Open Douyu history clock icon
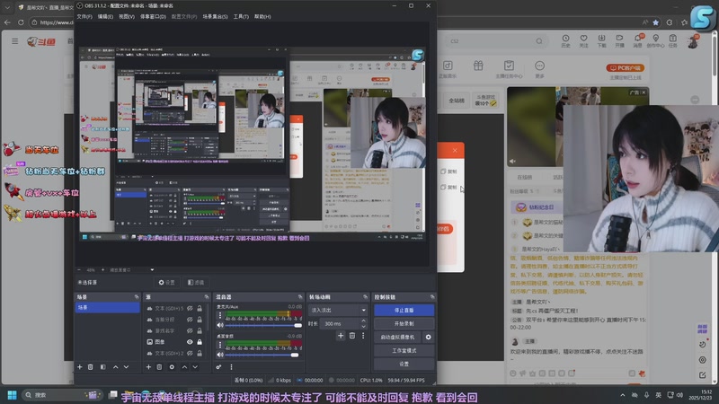The image size is (719, 404). pos(566,40)
